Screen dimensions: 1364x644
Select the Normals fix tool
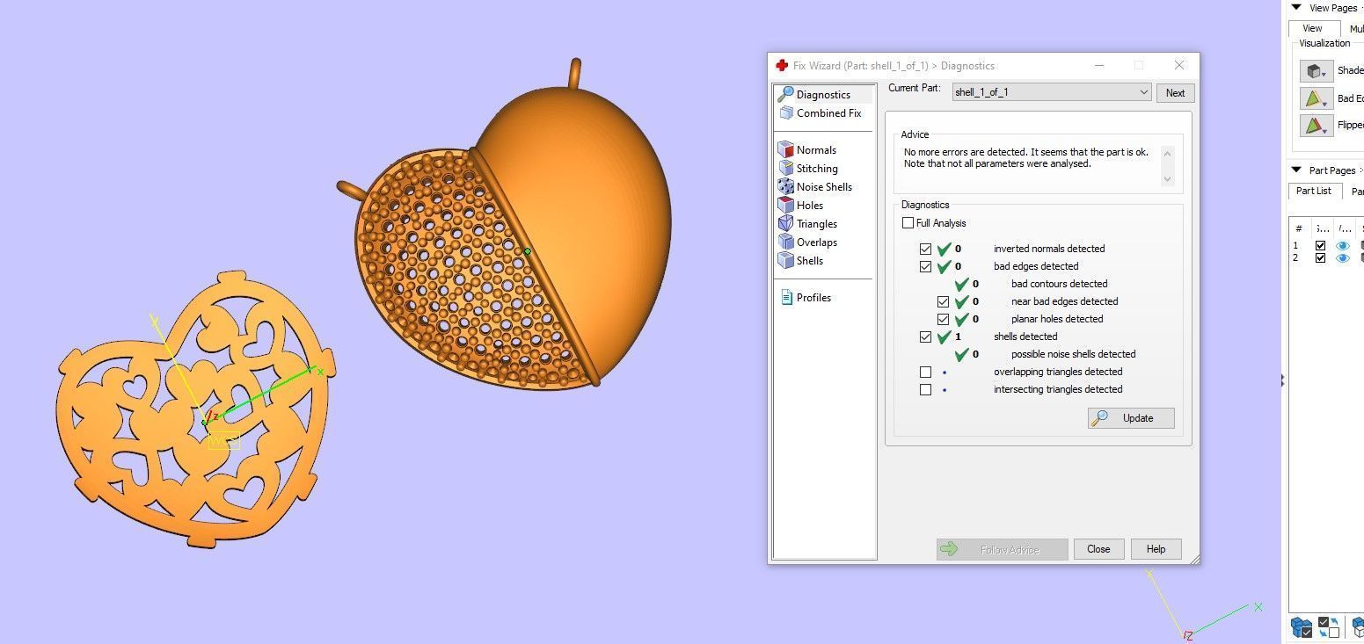click(807, 150)
